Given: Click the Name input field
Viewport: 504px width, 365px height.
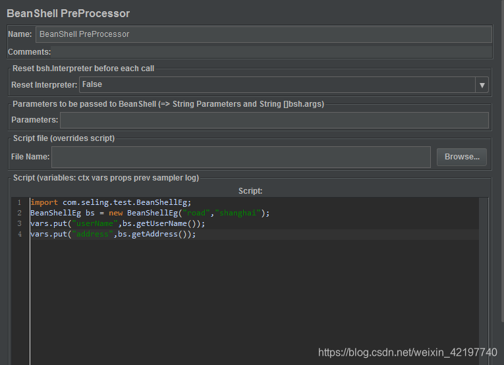Looking at the screenshot, I should 264,34.
